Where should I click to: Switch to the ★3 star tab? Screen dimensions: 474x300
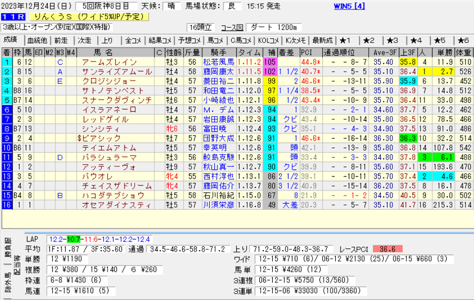[x=393, y=40]
